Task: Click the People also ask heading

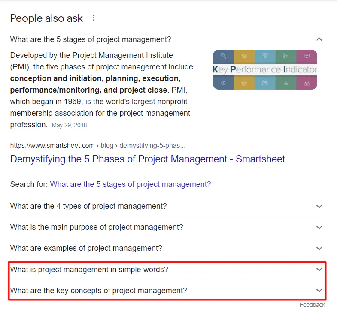Action: pos(46,18)
